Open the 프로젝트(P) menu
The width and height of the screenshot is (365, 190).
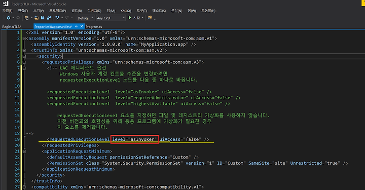[x=57, y=11]
